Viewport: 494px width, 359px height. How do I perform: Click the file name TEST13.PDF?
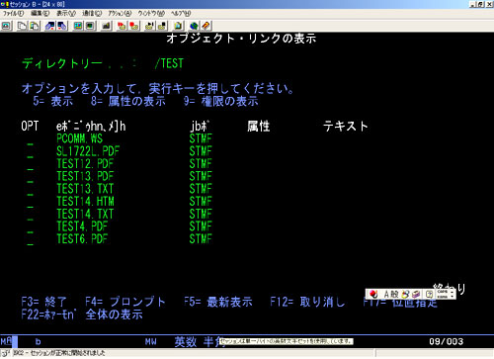pyautogui.click(x=85, y=176)
